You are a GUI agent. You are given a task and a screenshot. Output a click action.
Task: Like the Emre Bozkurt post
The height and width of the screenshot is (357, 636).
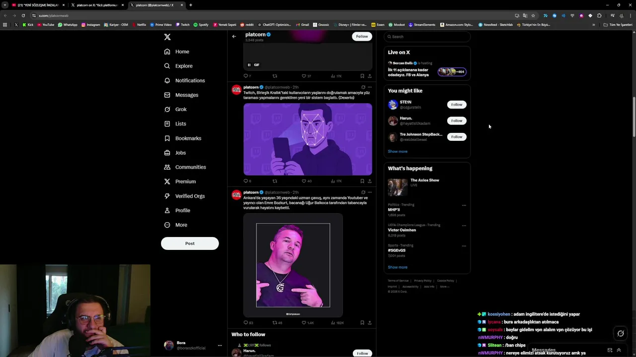[308, 323]
